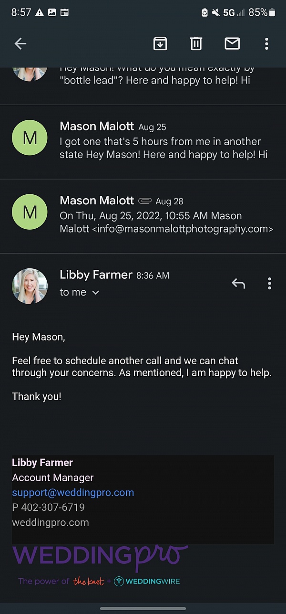The image size is (286, 614).
Task: Tap the attachment paperclip icon
Action: pos(144,201)
